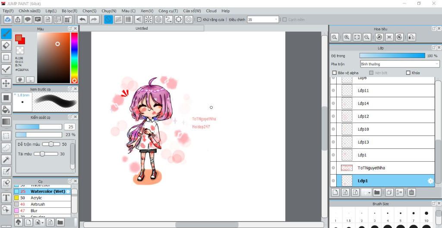442x228 pixels.
Task: Click the export/share icon in toolbar
Action: (17, 19)
